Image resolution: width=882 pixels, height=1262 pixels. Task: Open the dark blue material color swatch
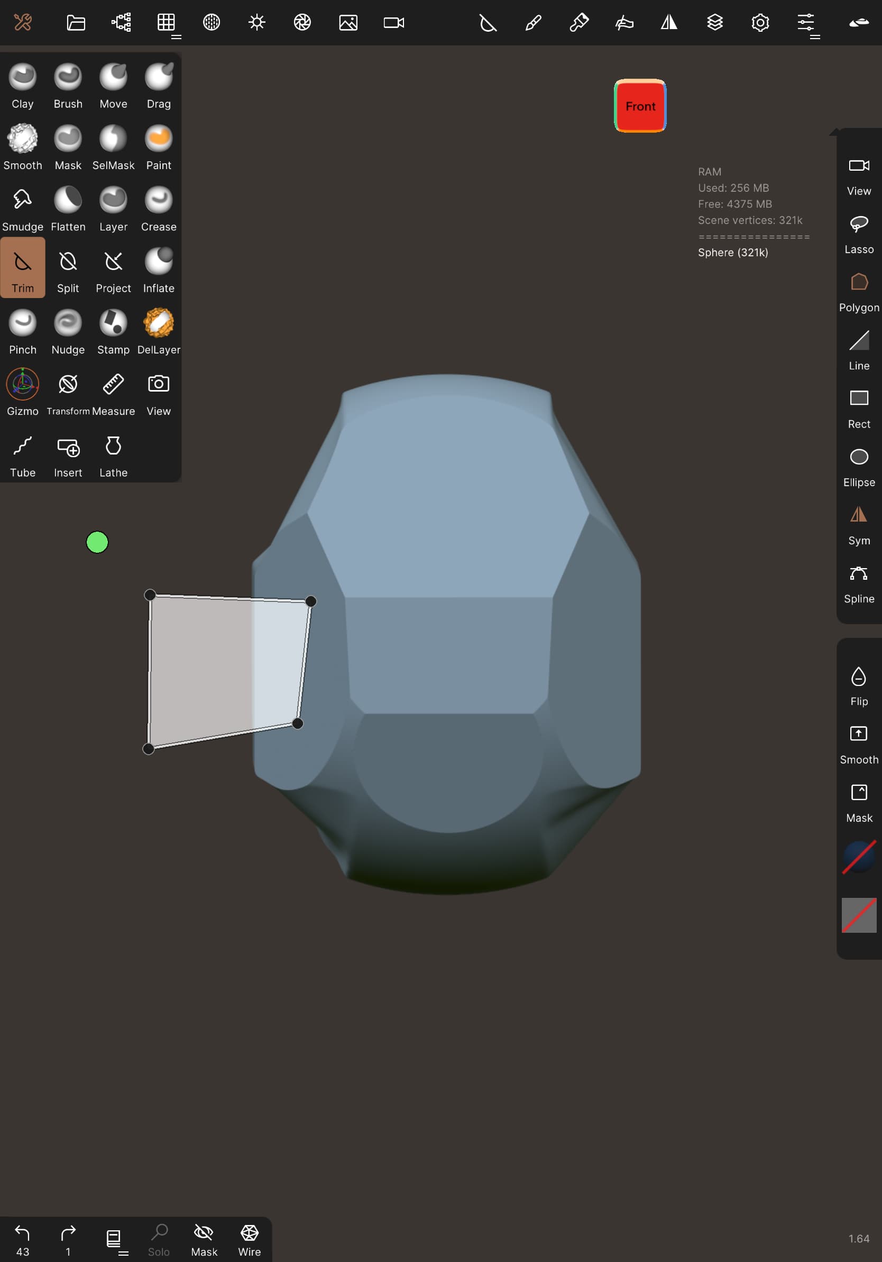point(859,857)
